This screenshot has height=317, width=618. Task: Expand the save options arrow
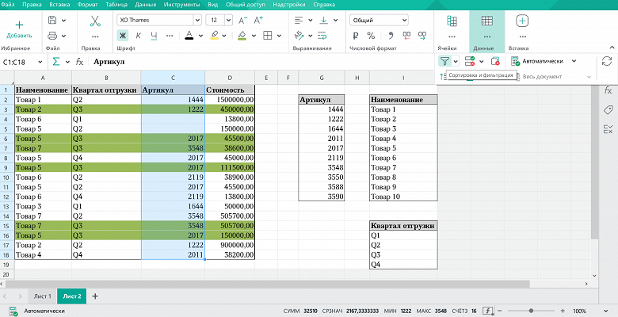64,21
